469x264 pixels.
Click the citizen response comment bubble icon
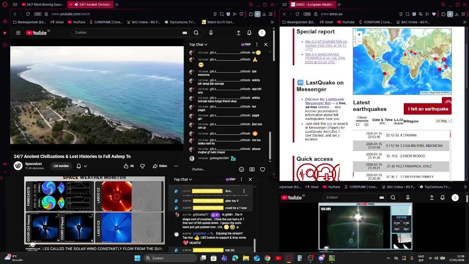click(358, 125)
